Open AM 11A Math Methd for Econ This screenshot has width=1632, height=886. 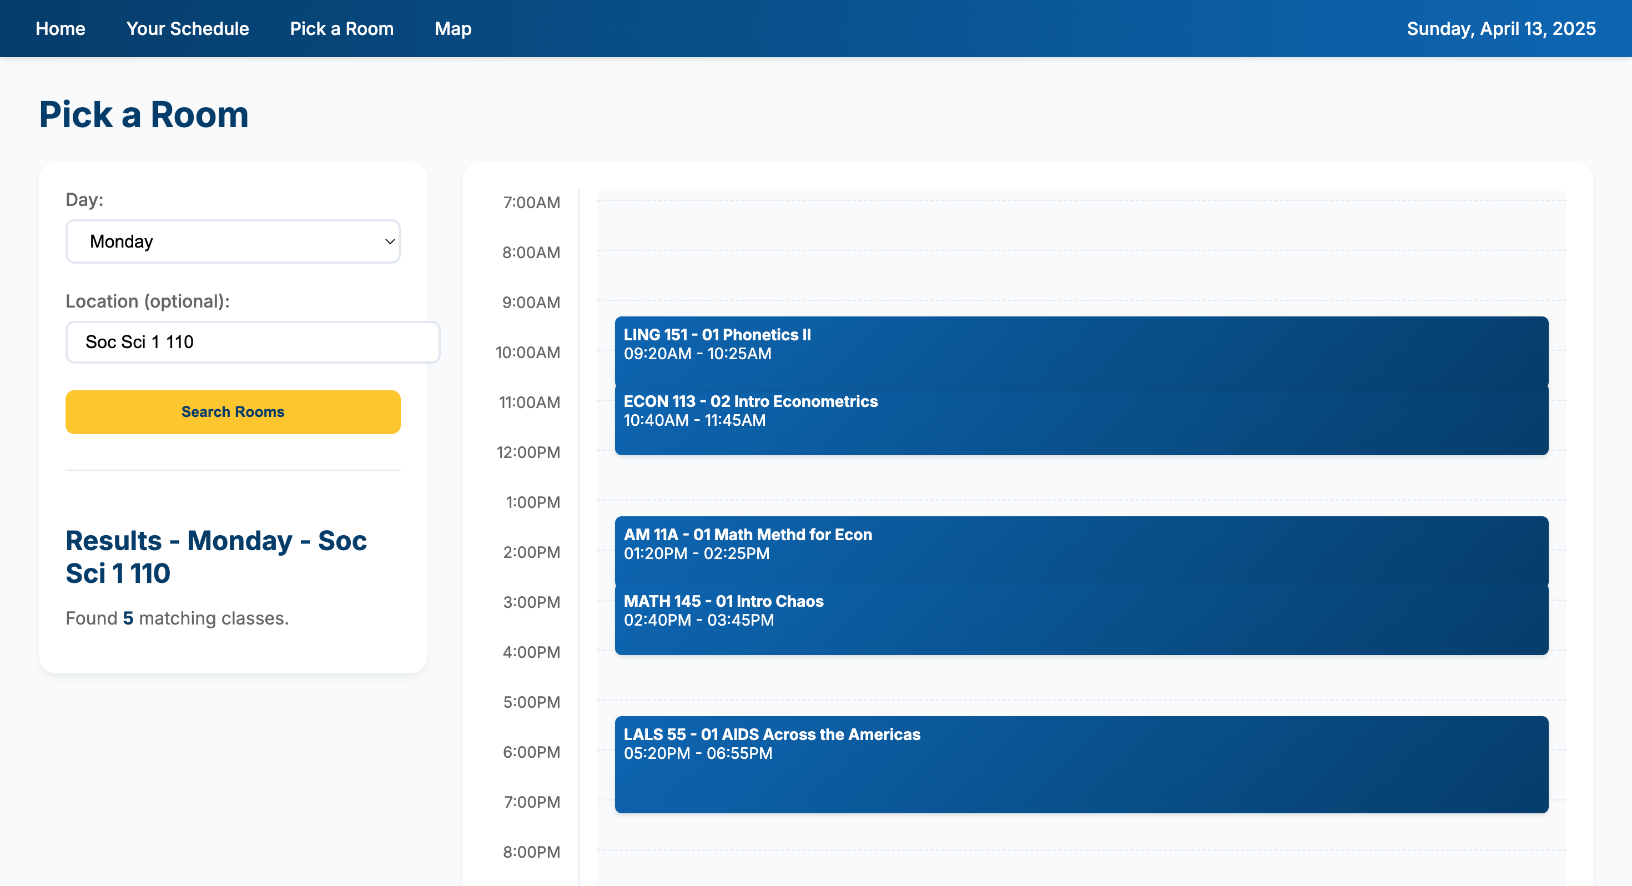click(1081, 549)
